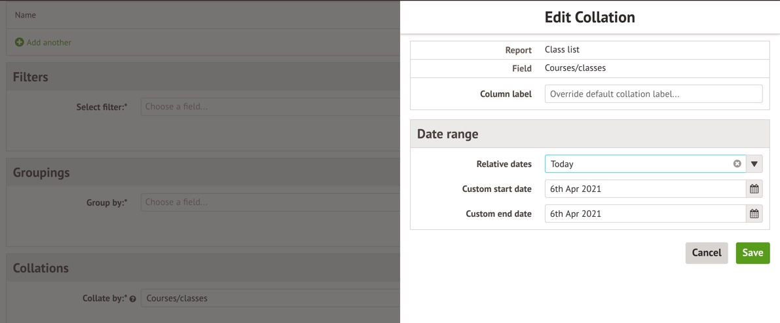Click the green plus icon beside Add another
The image size is (780, 323).
click(x=19, y=43)
